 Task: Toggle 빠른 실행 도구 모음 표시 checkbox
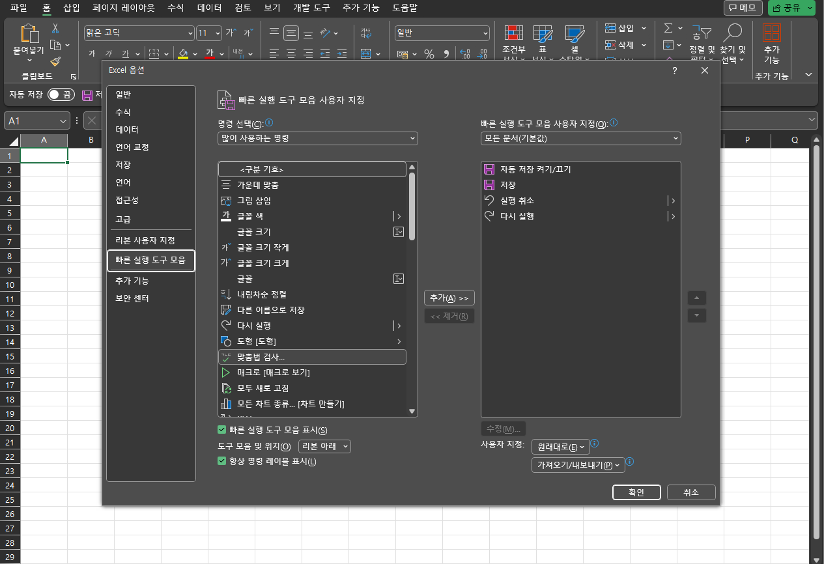point(222,430)
